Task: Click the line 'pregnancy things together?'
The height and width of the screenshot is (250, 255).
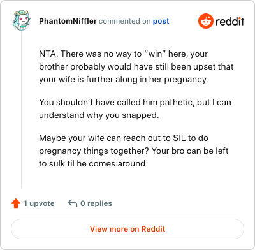Action: pos(134,151)
